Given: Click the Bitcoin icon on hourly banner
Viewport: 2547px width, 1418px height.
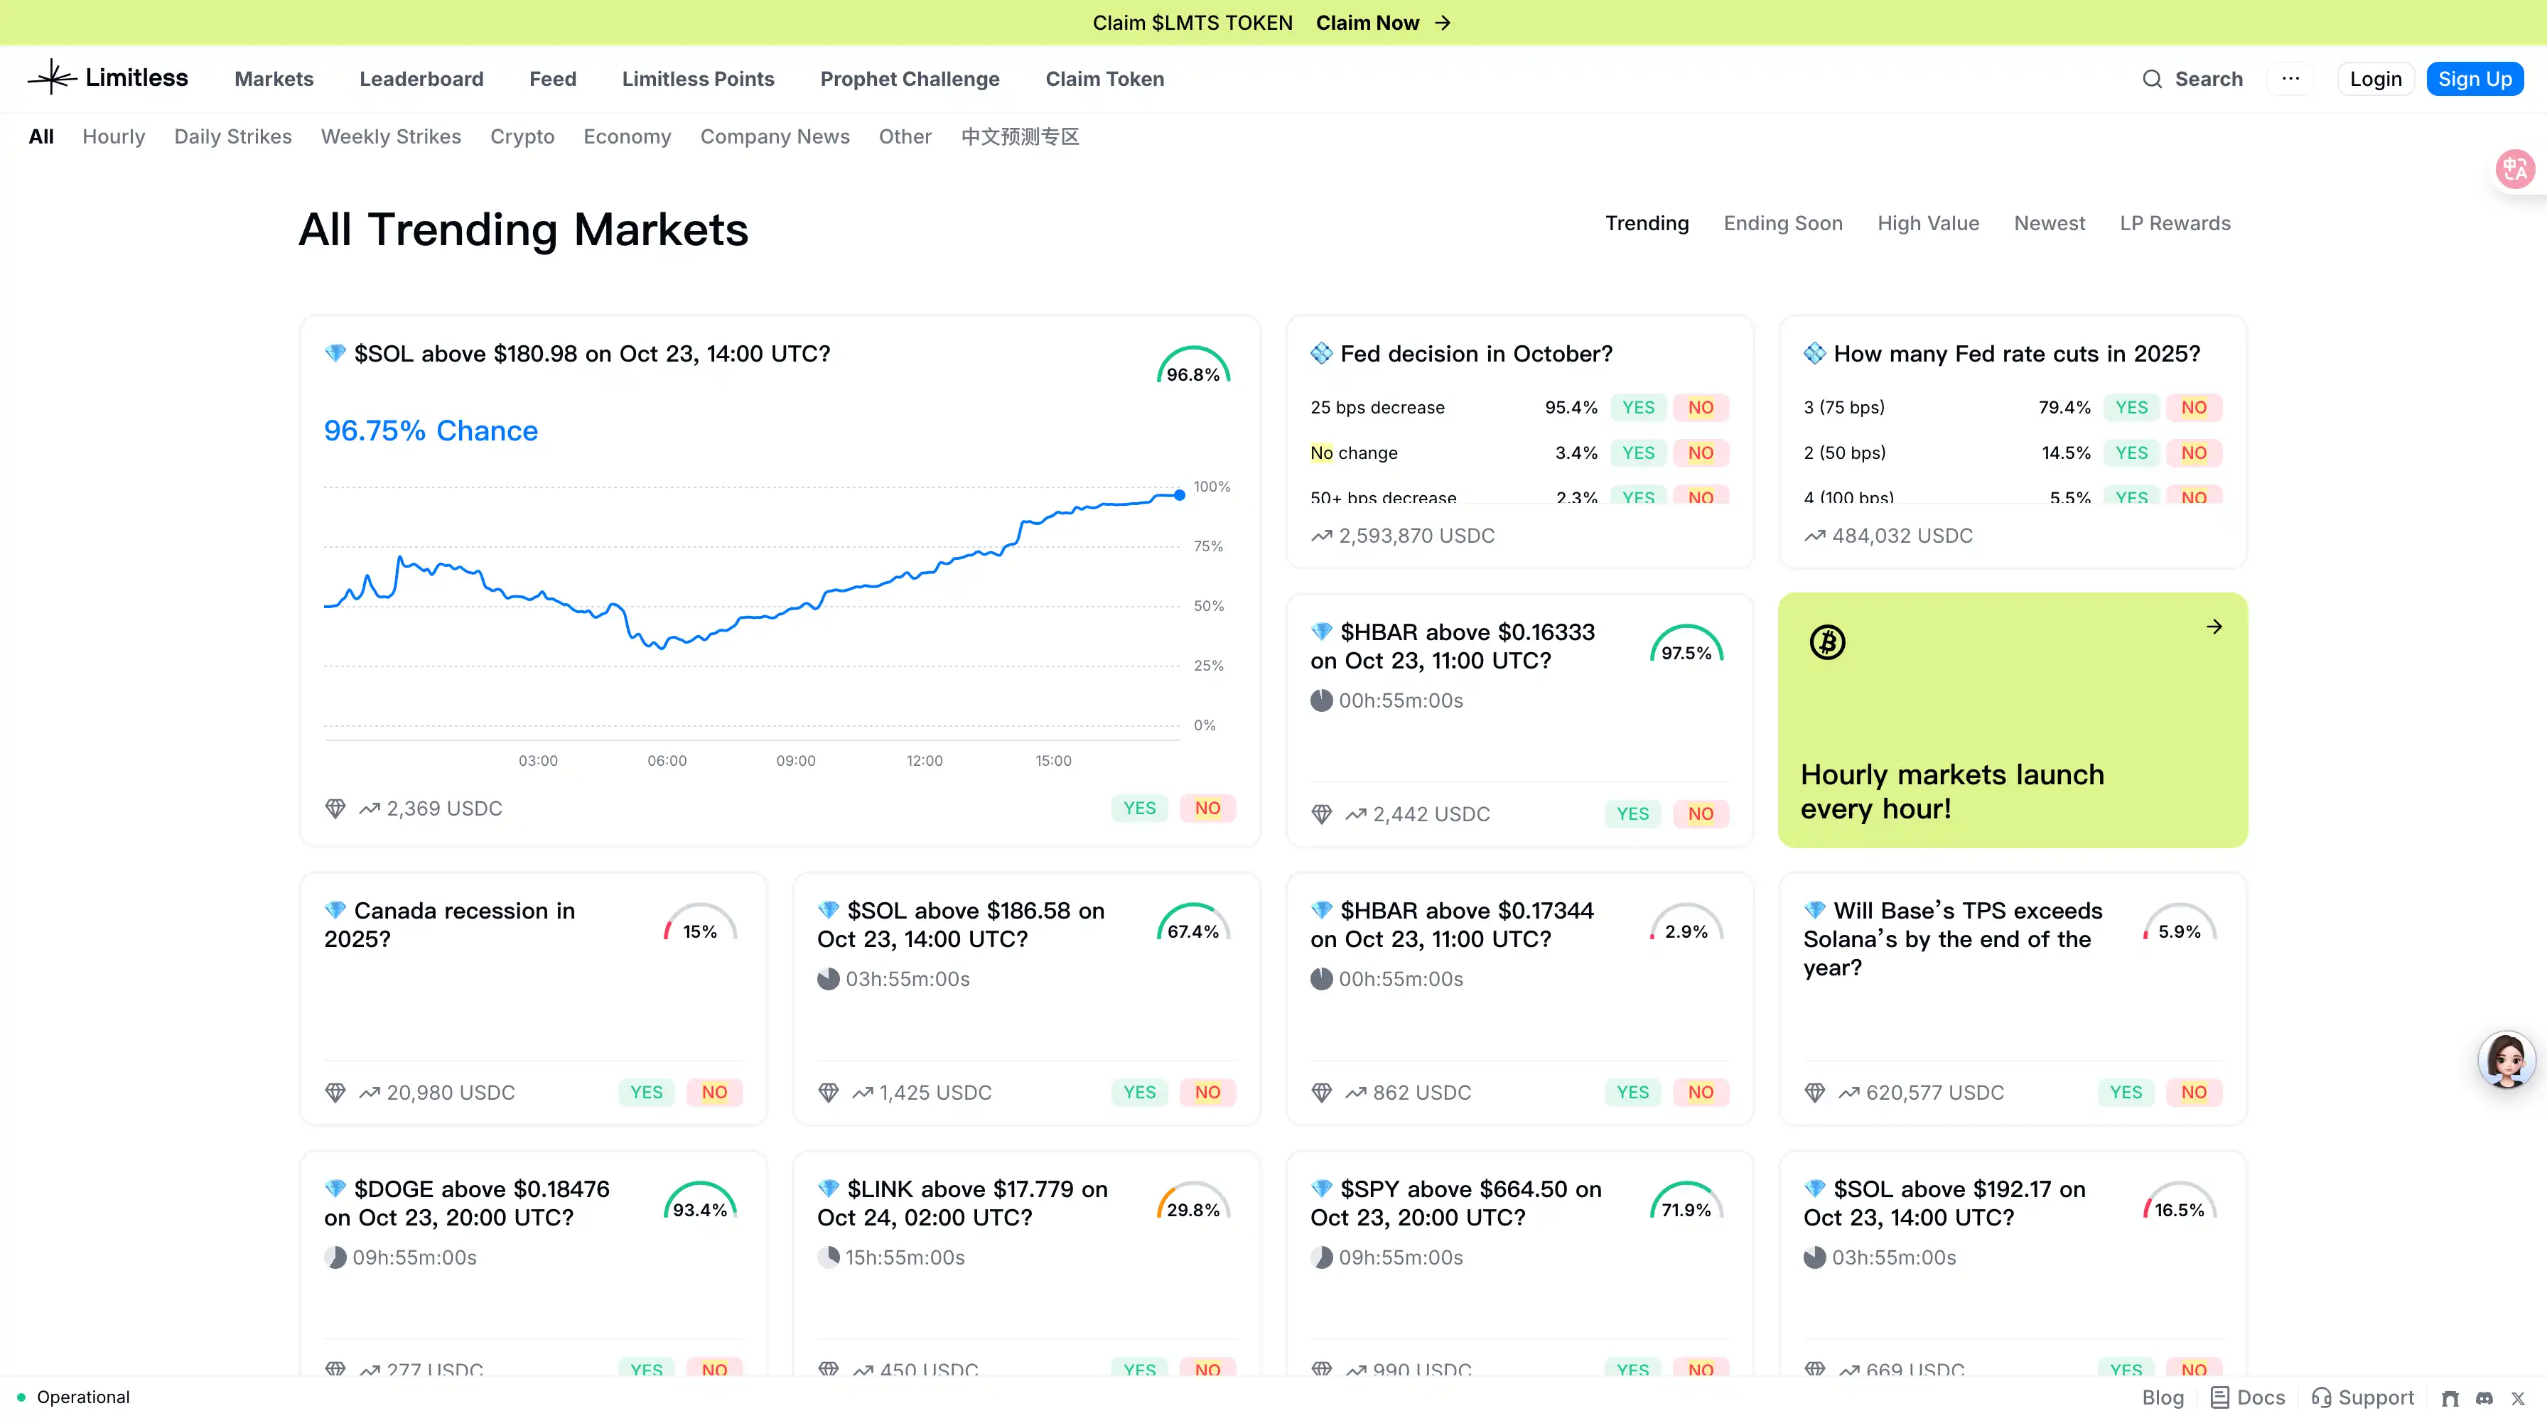Looking at the screenshot, I should pos(1827,642).
